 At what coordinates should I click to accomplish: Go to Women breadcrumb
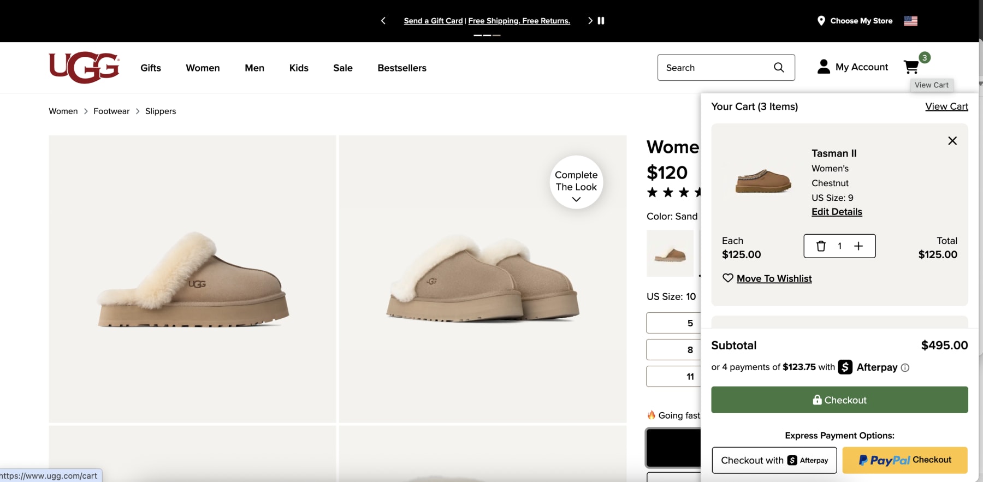pos(63,111)
